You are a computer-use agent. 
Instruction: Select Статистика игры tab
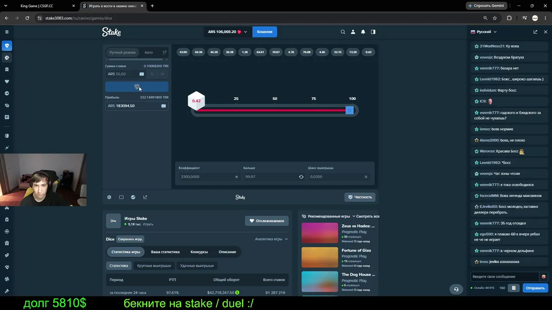[125, 252]
